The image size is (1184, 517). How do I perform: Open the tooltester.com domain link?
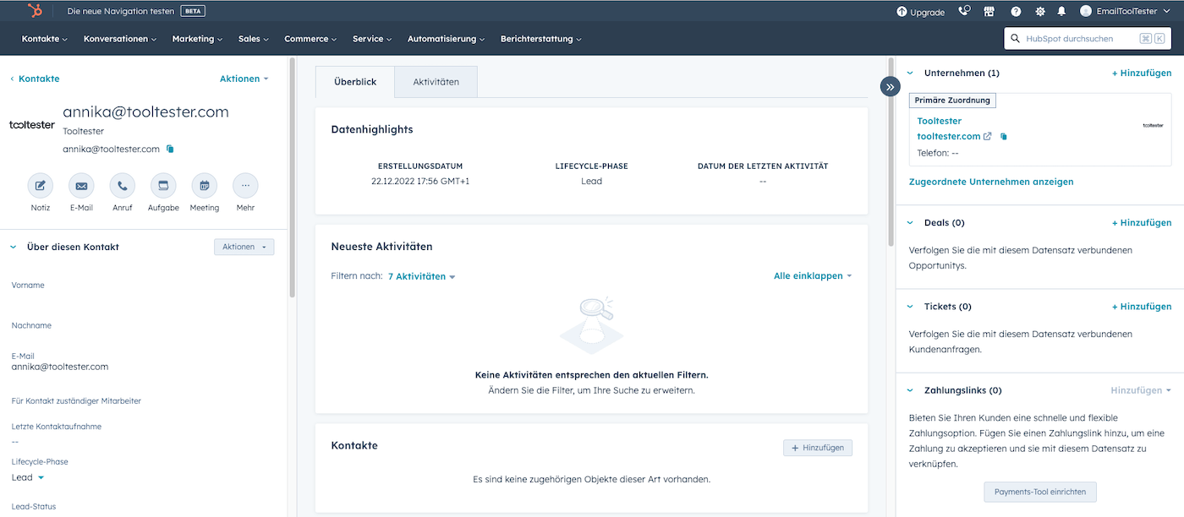pos(949,136)
